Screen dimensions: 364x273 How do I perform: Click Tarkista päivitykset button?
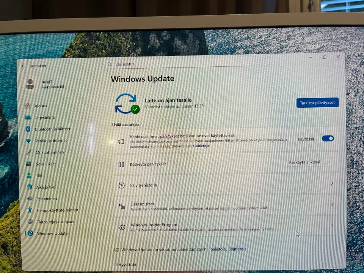(317, 103)
